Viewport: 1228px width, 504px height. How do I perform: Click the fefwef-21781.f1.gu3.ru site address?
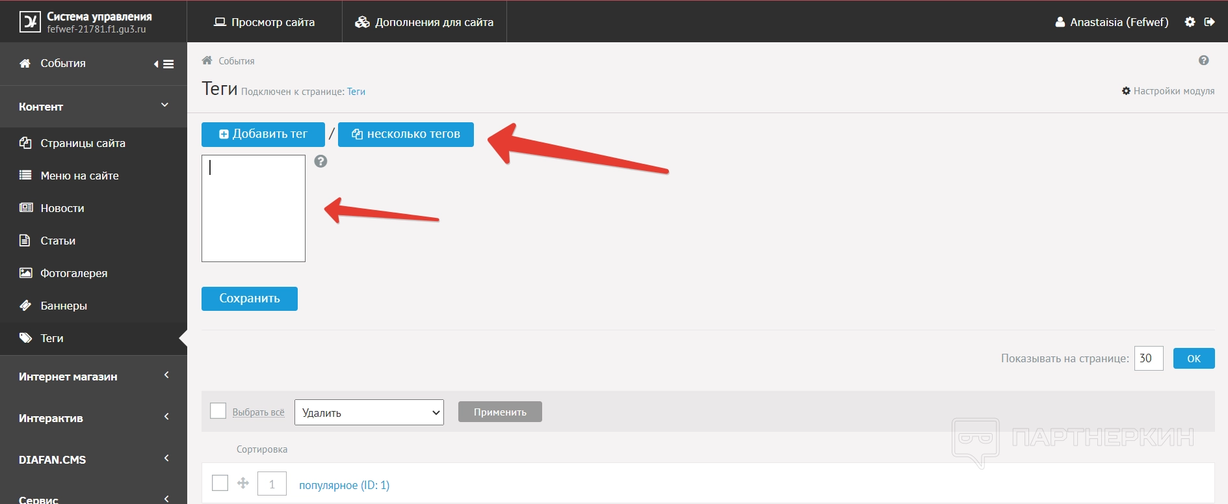(96, 29)
